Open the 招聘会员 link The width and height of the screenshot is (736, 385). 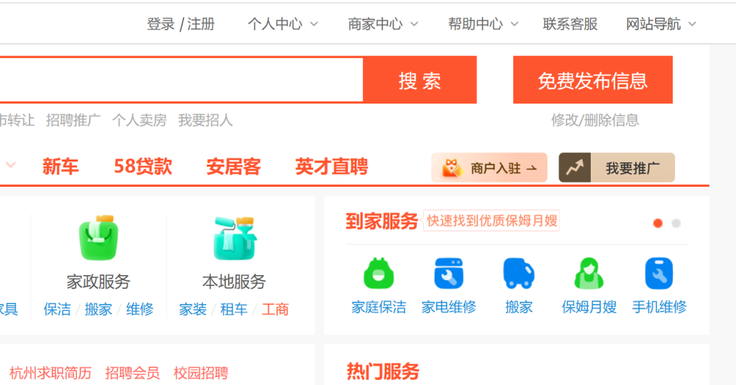pos(132,373)
